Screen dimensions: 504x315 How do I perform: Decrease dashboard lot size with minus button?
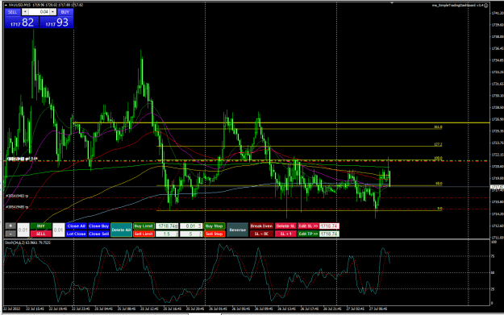tap(10, 234)
